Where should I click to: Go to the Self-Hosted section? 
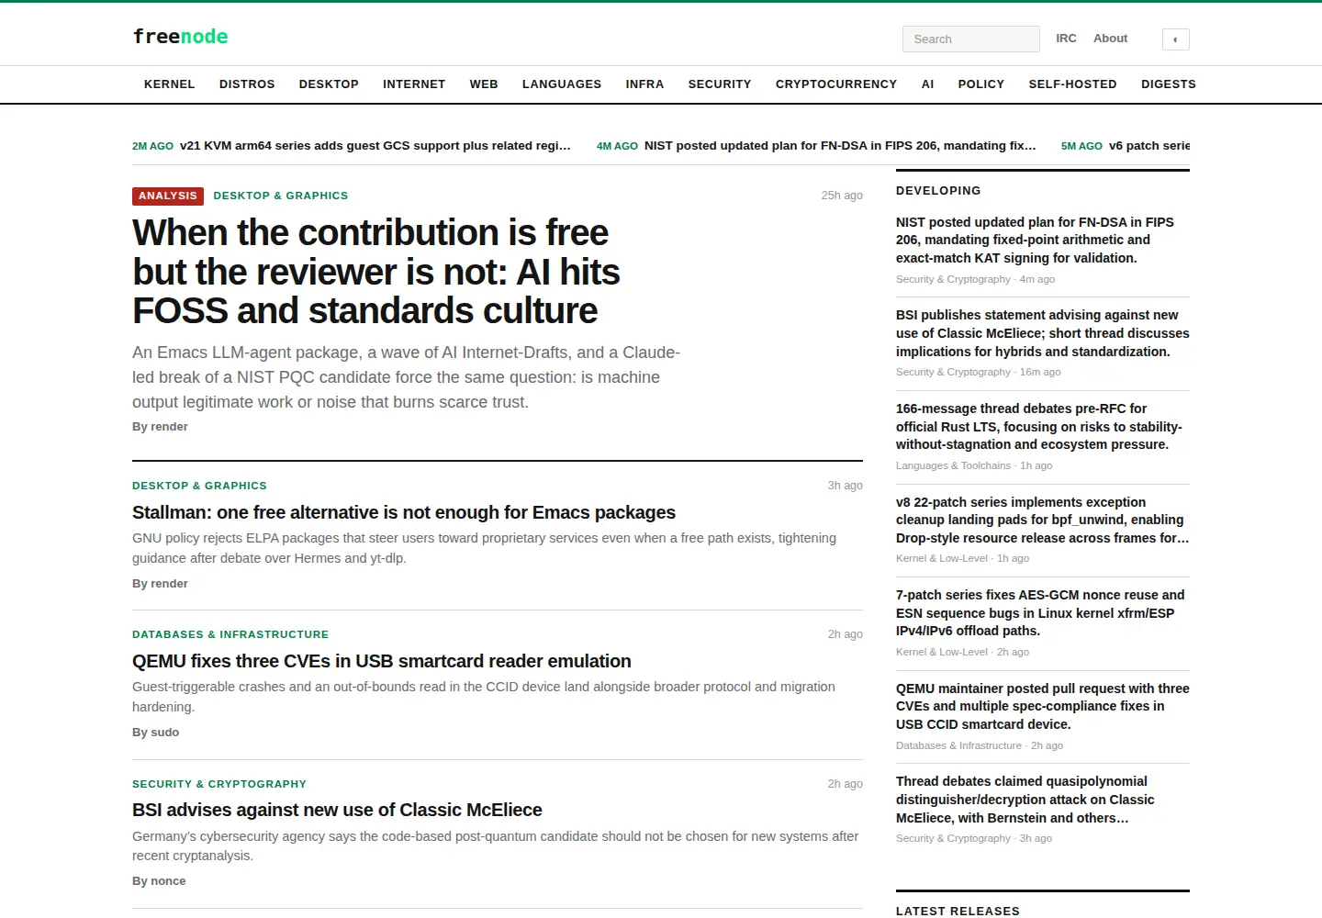(1073, 84)
